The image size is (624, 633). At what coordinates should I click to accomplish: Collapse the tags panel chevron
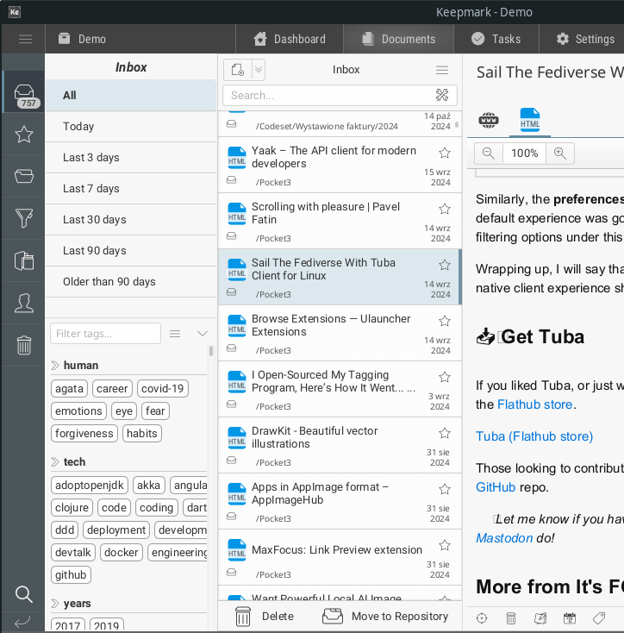click(x=203, y=334)
